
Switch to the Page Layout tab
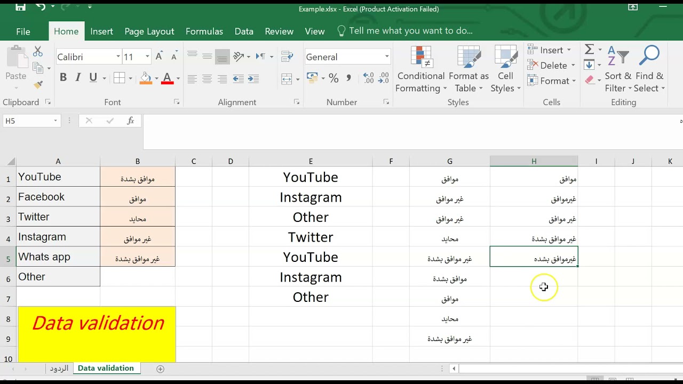149,31
